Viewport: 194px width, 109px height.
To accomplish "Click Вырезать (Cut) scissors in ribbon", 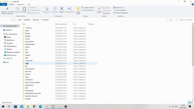I will click(x=32, y=8).
